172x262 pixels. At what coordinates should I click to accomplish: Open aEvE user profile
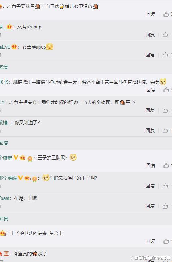pos(5,47)
